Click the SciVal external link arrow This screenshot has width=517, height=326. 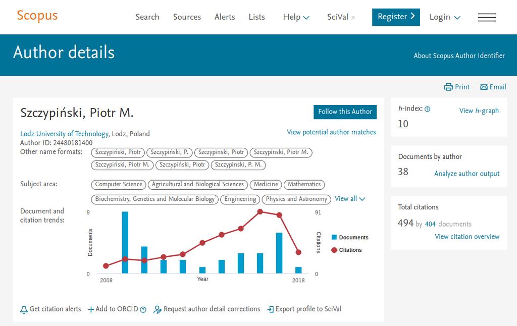pyautogui.click(x=353, y=18)
